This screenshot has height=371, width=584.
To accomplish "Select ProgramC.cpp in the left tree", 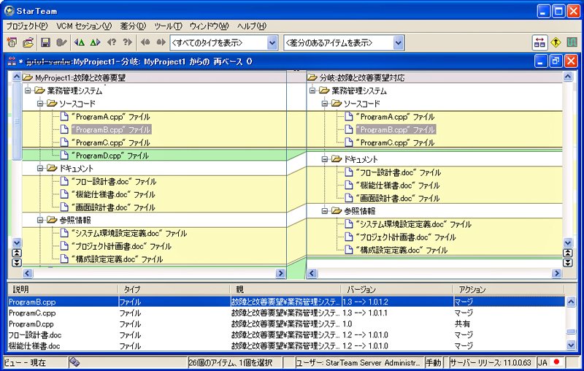I will pyautogui.click(x=111, y=142).
